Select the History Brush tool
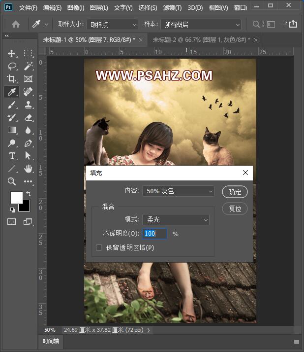 tap(12, 117)
